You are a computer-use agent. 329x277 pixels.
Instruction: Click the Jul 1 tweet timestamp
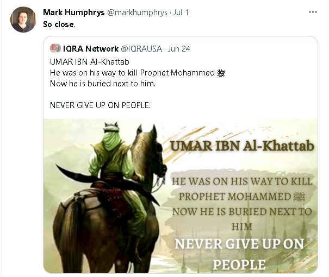(x=181, y=12)
